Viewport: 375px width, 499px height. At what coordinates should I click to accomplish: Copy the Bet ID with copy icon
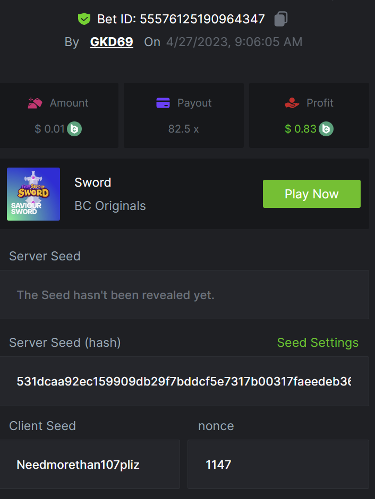280,20
